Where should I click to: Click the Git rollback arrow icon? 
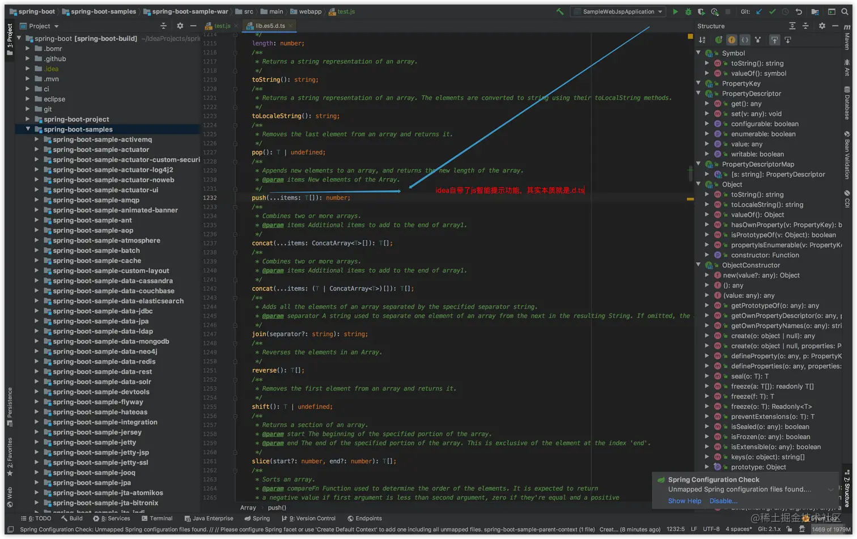click(x=799, y=11)
